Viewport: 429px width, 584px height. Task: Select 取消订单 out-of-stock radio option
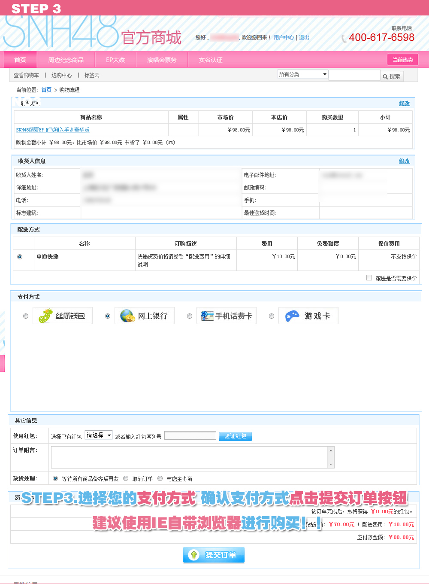[x=126, y=478]
